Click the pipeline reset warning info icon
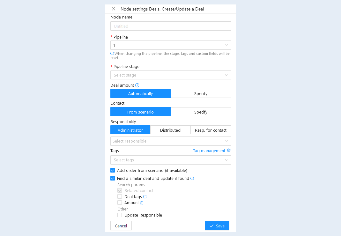 point(112,53)
